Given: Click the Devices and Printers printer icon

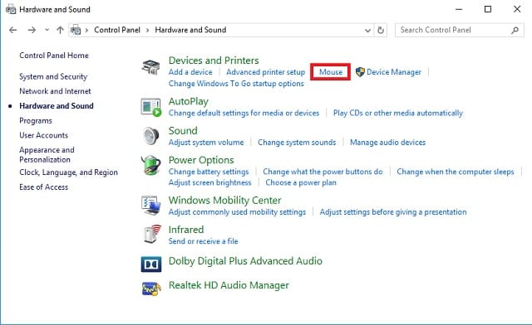Looking at the screenshot, I should [150, 67].
